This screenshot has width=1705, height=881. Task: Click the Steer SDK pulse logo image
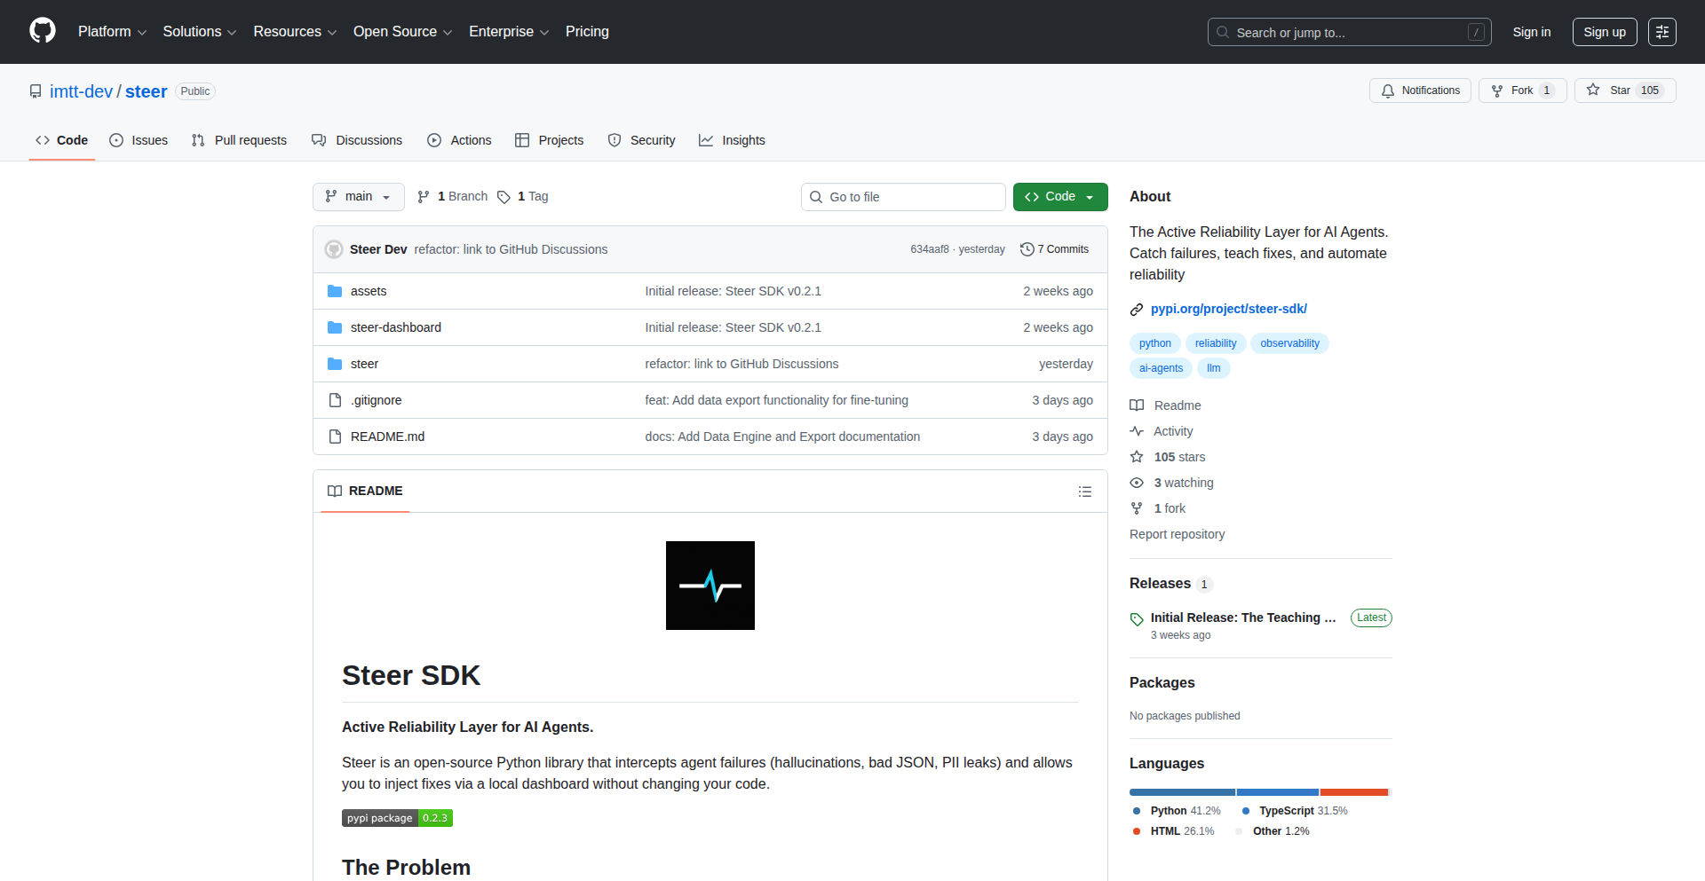710,586
